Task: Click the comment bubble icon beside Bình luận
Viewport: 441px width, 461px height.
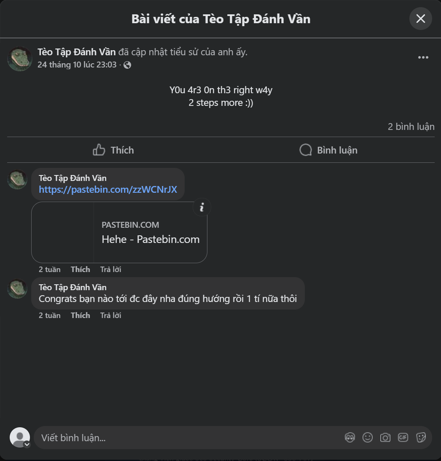Action: click(305, 150)
